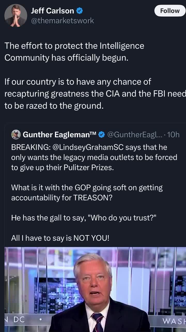
Task: Click the verified badge next to Gunther Eagleman
Action: coord(102,135)
